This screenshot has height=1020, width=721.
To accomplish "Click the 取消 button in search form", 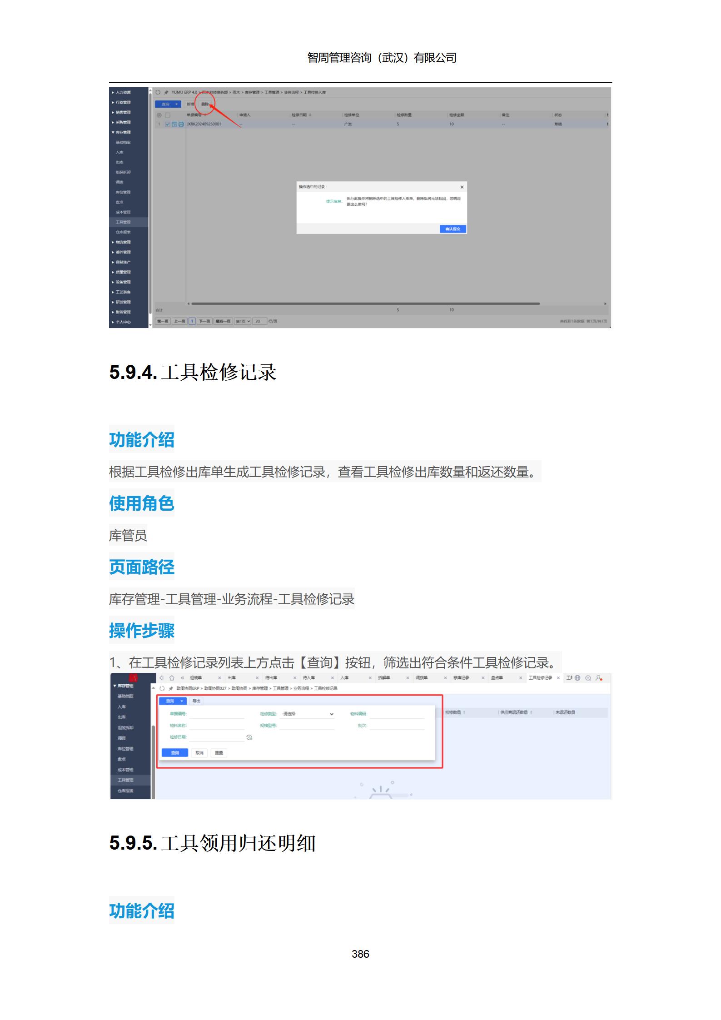I will coord(199,753).
